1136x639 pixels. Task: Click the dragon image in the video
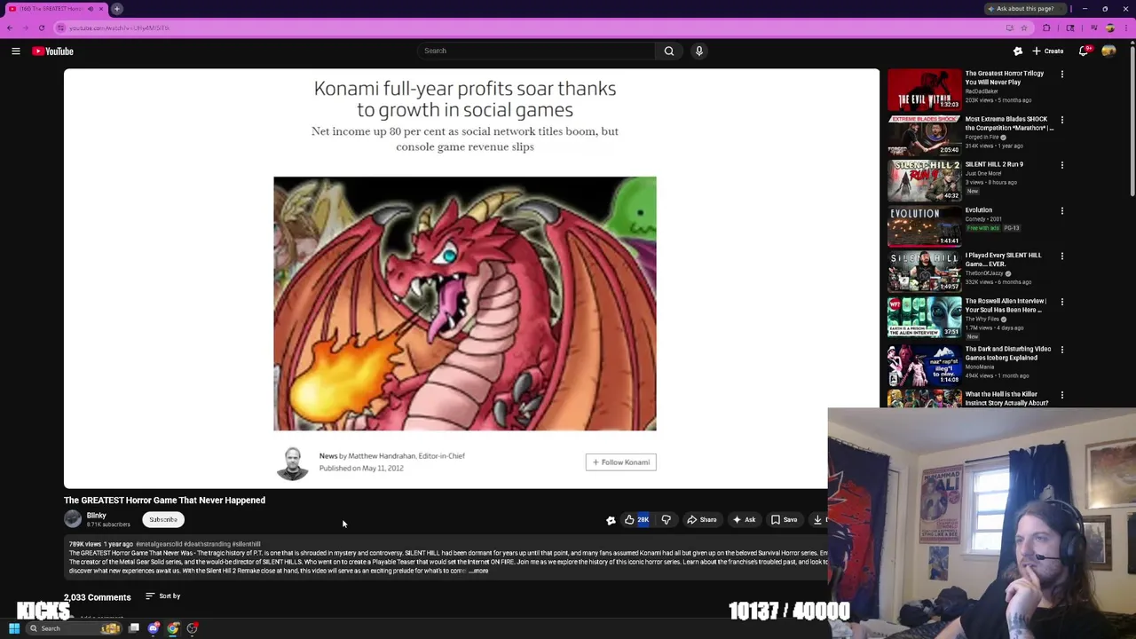pos(464,304)
